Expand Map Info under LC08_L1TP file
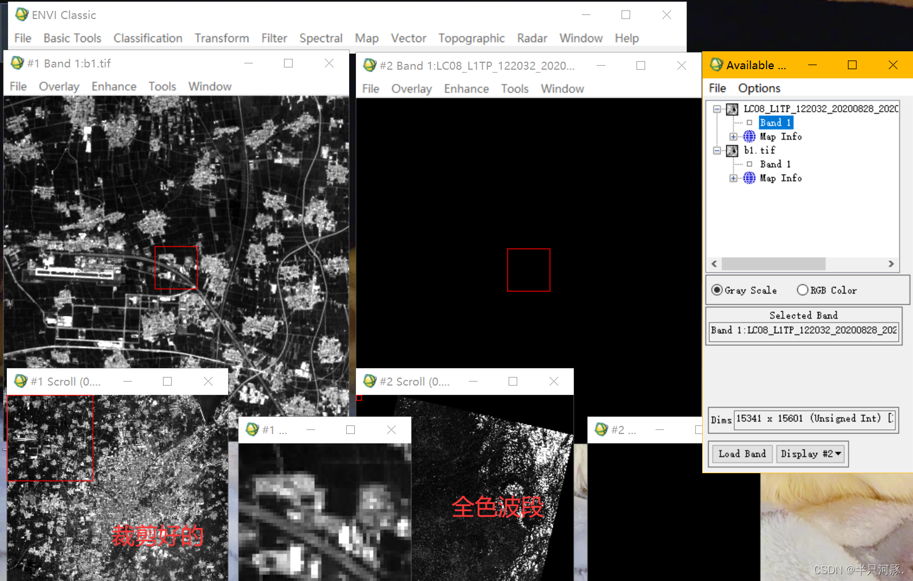 (733, 137)
